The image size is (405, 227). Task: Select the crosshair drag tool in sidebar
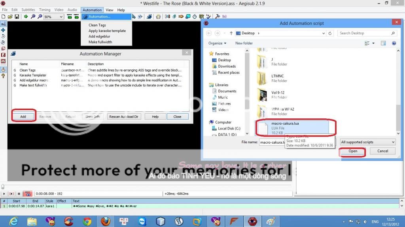3,30
